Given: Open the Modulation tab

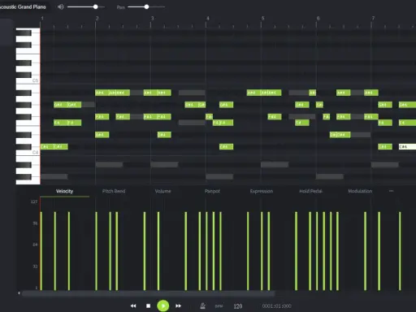Looking at the screenshot, I should click(360, 191).
